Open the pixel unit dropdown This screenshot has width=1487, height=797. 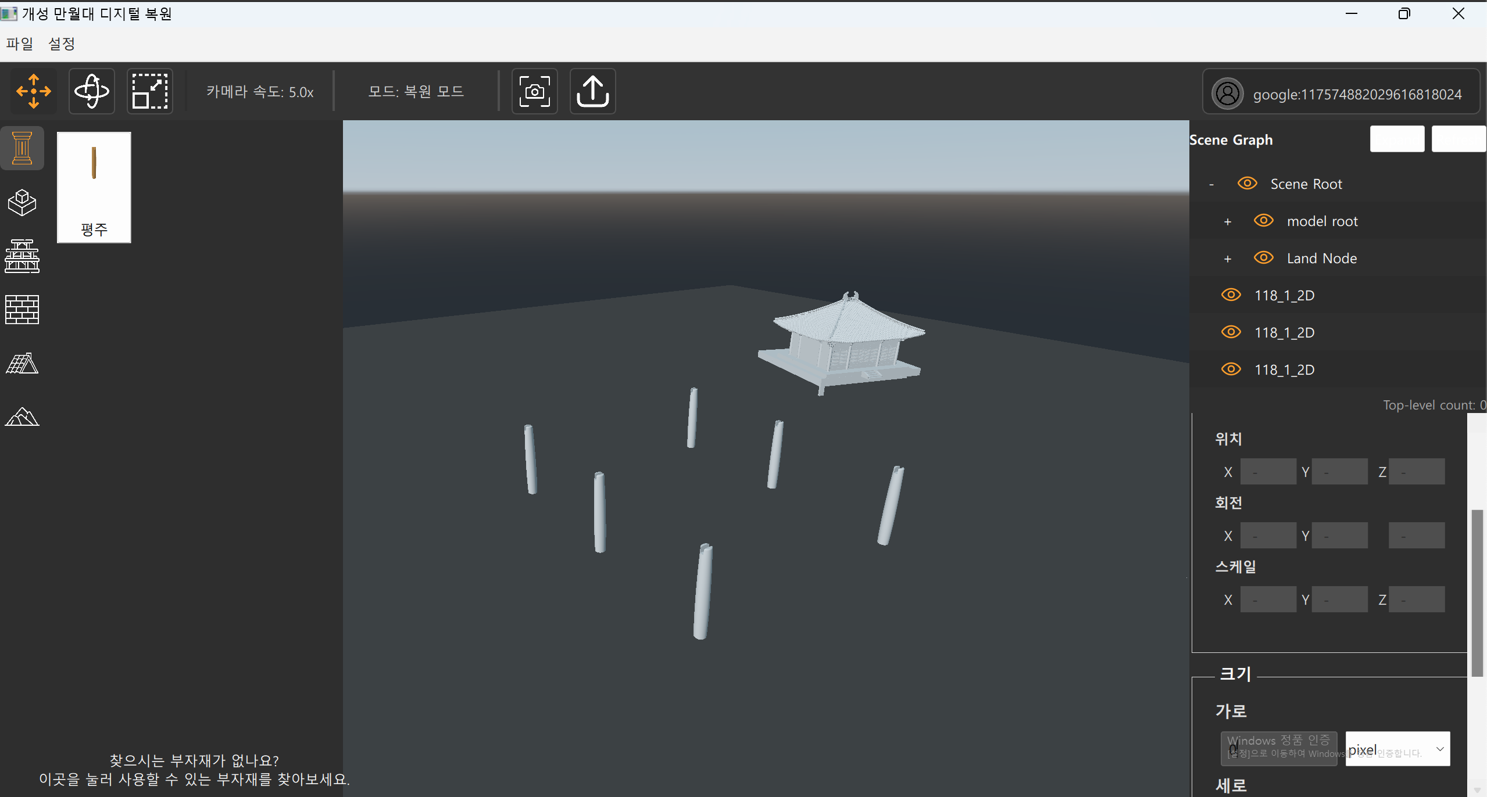pyautogui.click(x=1397, y=749)
